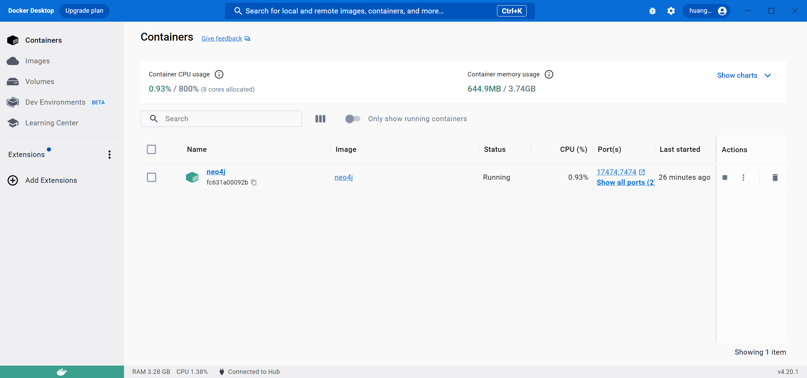
Task: Sort by the Name column header
Action: (197, 149)
